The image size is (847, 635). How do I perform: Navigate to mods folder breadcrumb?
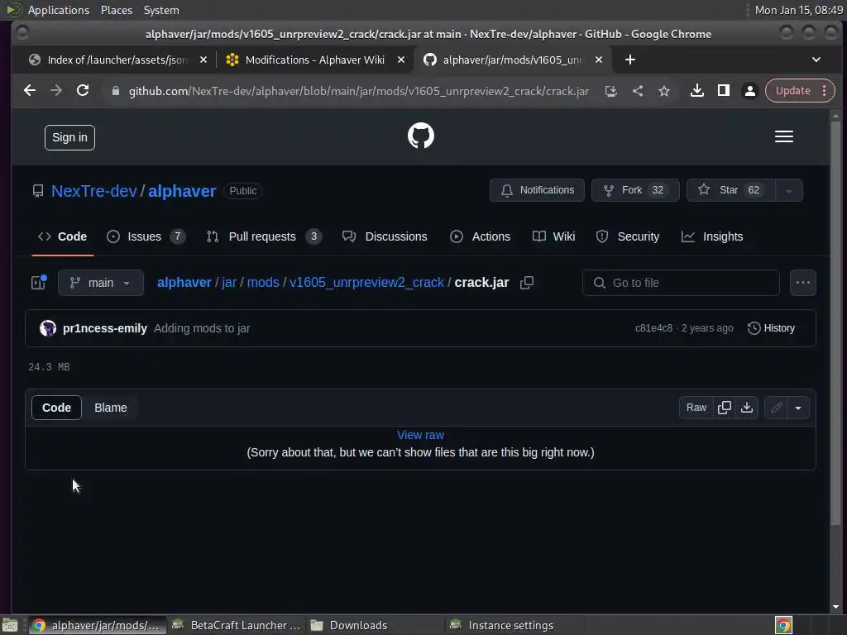[263, 283]
